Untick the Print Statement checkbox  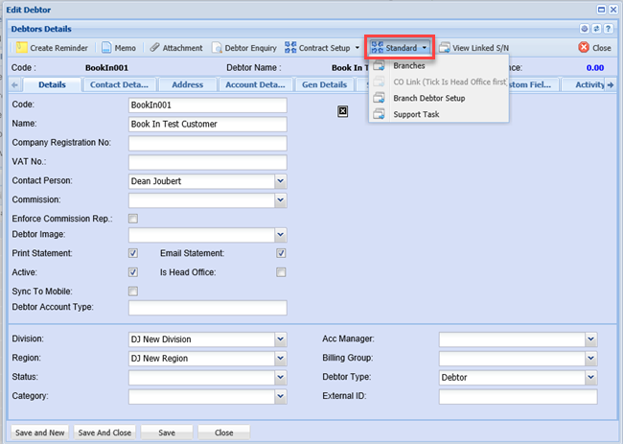pyautogui.click(x=133, y=254)
